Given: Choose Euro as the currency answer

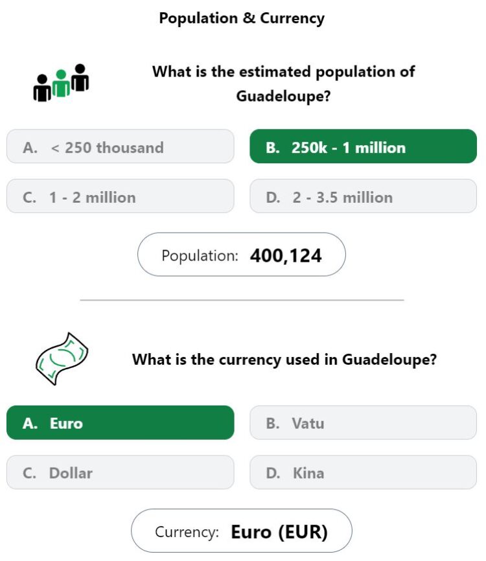Looking at the screenshot, I should pyautogui.click(x=121, y=422).
